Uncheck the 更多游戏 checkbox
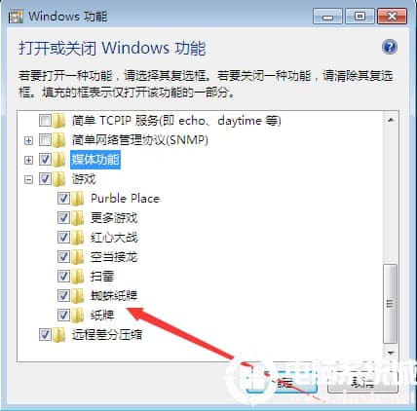Viewport: 417px width, 411px height. 63,217
